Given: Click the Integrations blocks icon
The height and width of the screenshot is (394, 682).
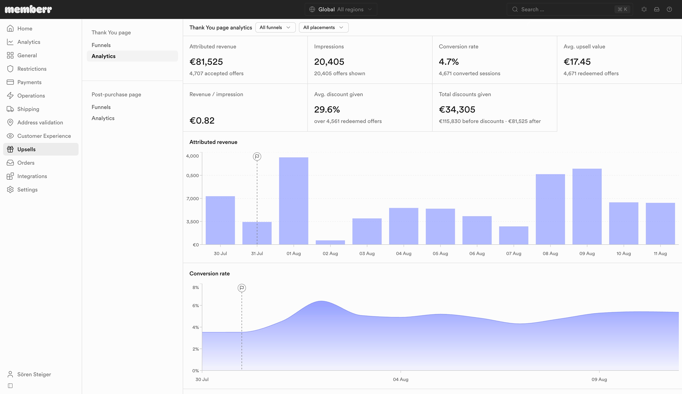Looking at the screenshot, I should 10,176.
